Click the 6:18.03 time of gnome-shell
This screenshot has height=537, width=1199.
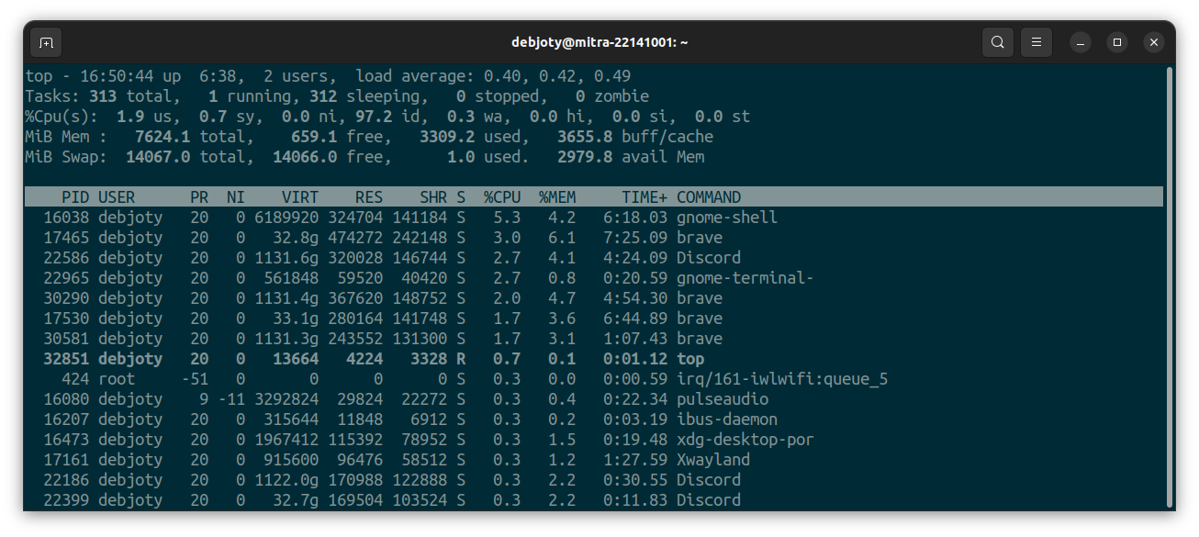tap(635, 218)
